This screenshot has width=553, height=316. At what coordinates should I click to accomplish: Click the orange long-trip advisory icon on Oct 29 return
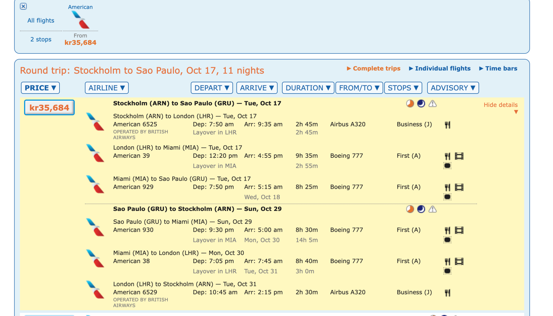pyautogui.click(x=410, y=209)
